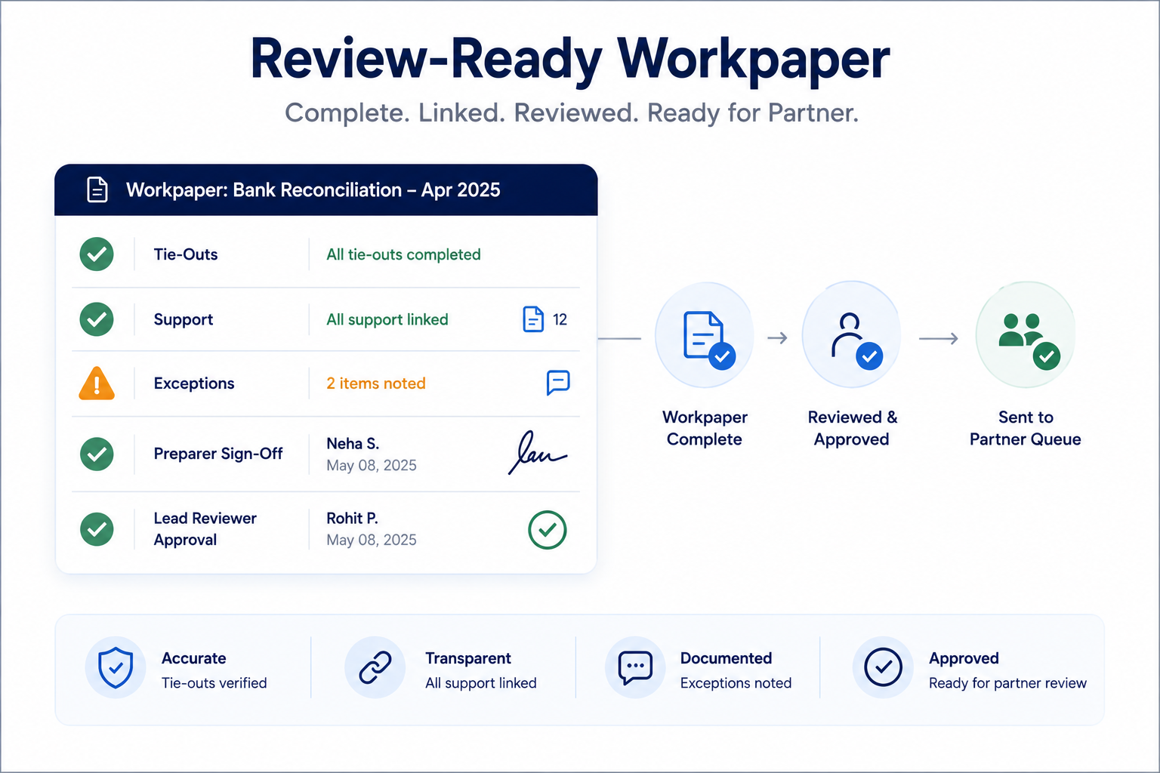Click the Documented heading
The width and height of the screenshot is (1160, 773).
(x=726, y=658)
